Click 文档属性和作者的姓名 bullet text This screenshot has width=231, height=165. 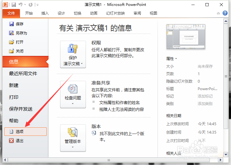(x=119, y=103)
